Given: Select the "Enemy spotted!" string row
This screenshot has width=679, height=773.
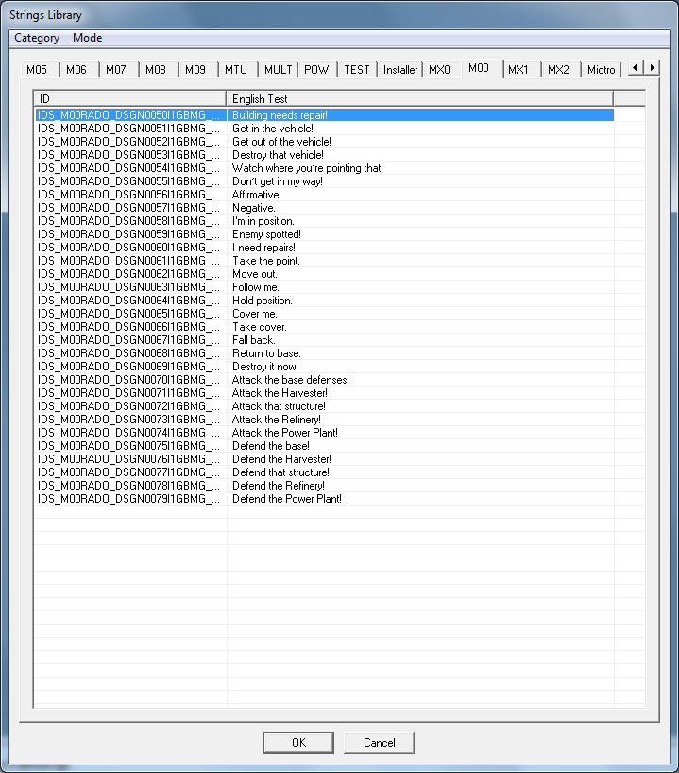Looking at the screenshot, I should pos(266,234).
